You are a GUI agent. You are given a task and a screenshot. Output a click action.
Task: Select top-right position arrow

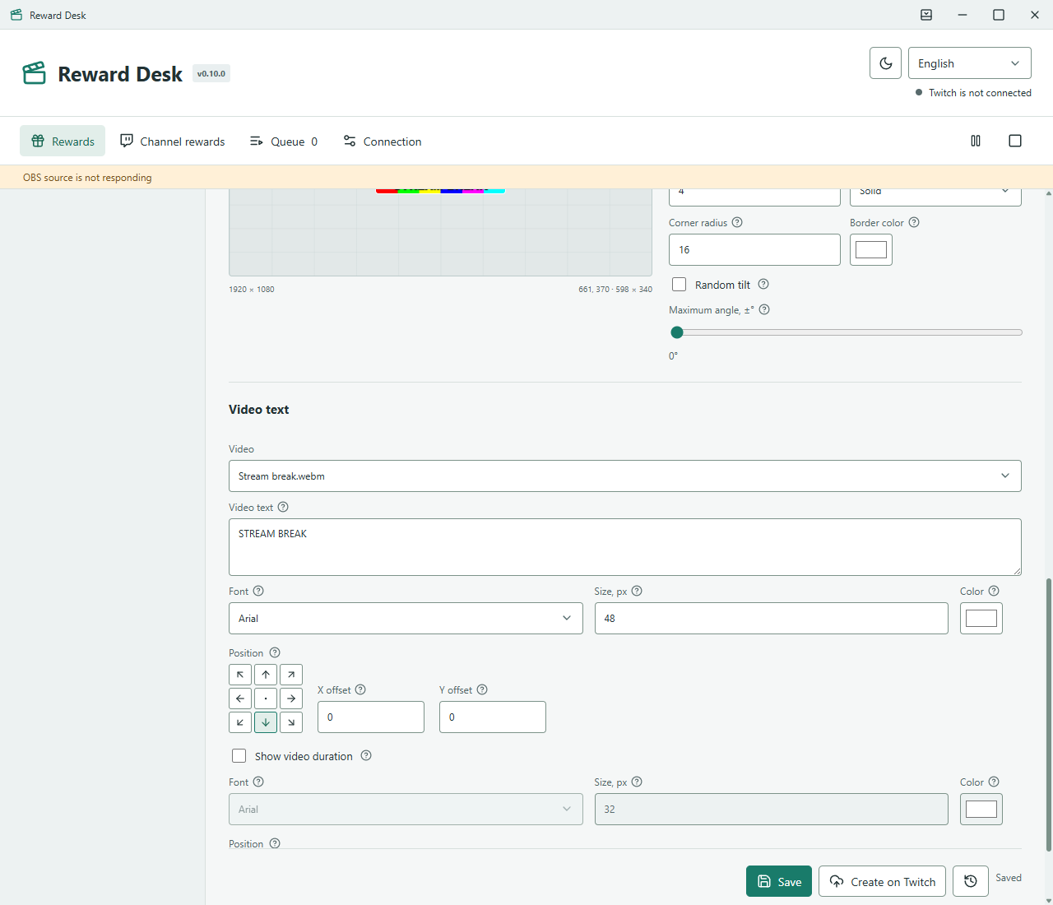coord(291,675)
